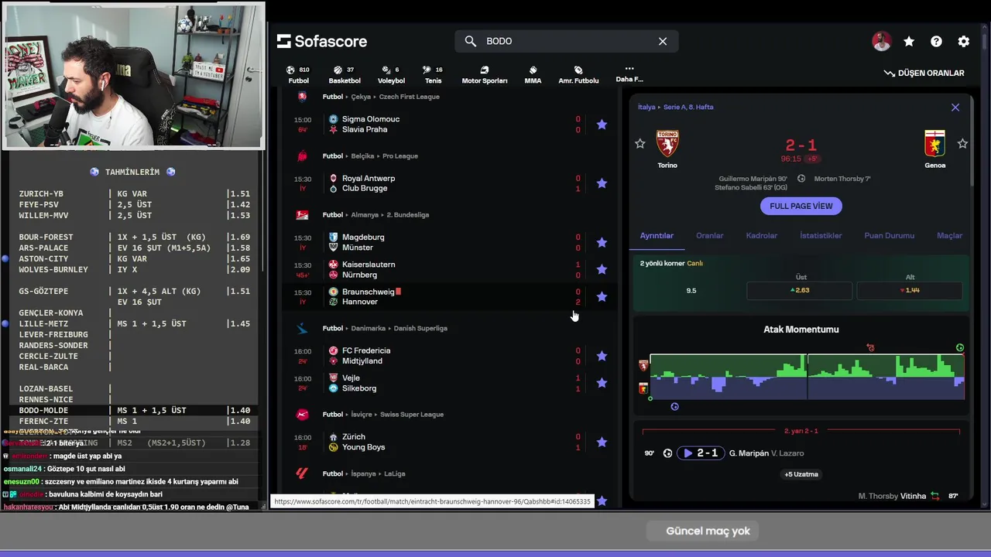The height and width of the screenshot is (557, 991).
Task: Switch to the Kadrolar tab
Action: (x=762, y=235)
